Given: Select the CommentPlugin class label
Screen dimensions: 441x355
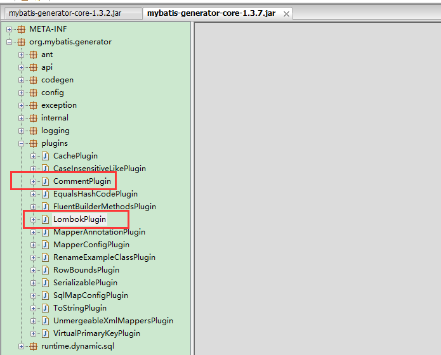Looking at the screenshot, I should click(82, 181).
